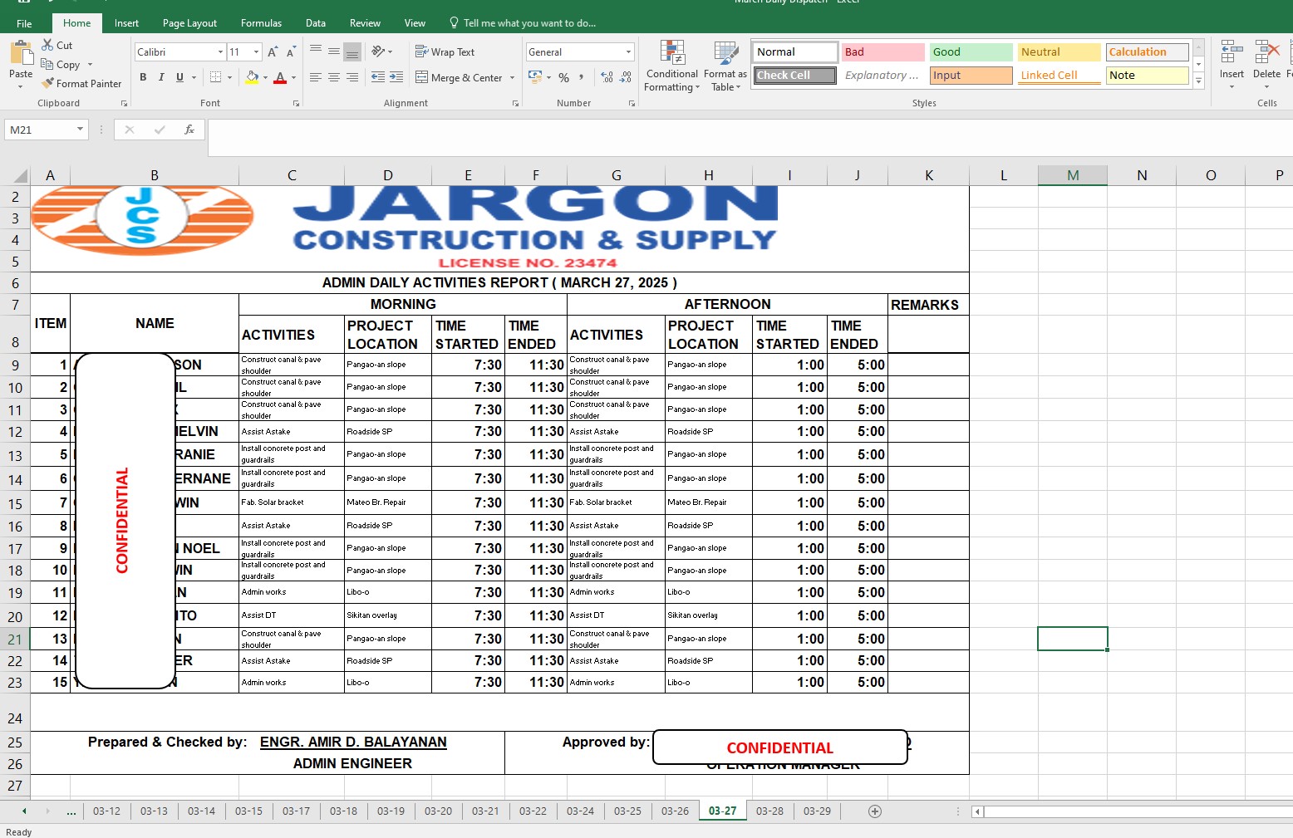Image resolution: width=1293 pixels, height=838 pixels.
Task: Toggle Wrap Text
Action: click(x=445, y=51)
